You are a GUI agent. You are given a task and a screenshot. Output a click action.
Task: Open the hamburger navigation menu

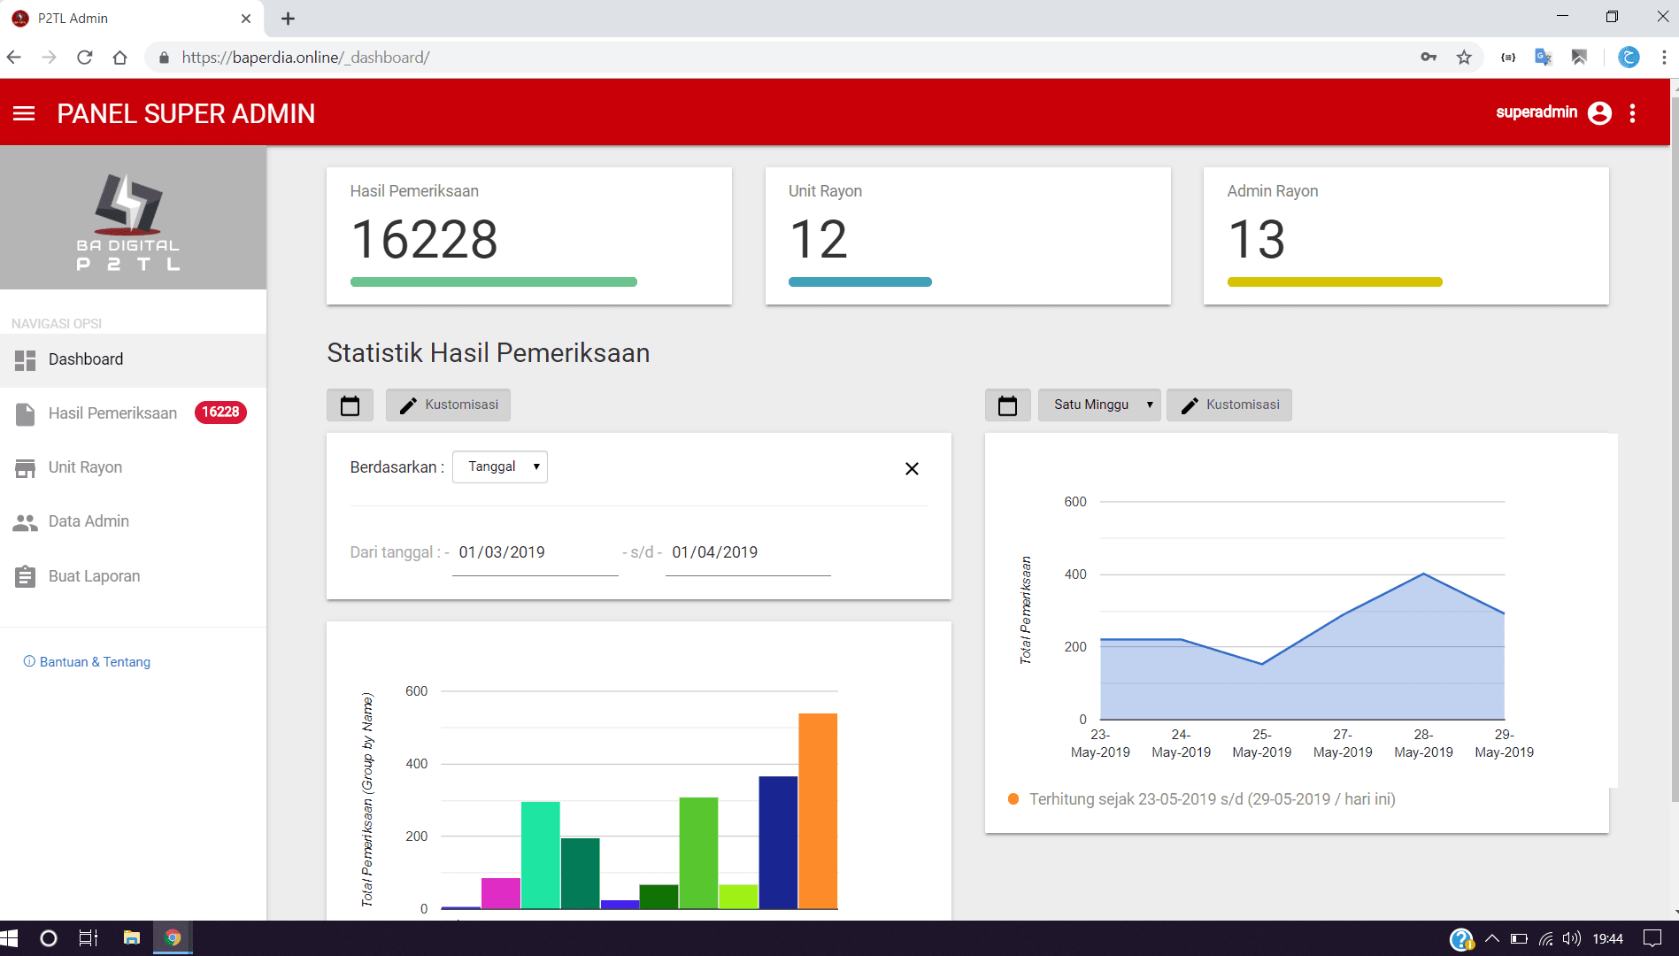click(24, 113)
